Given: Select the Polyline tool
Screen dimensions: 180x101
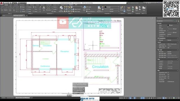Looking at the screenshot, I should (x=6, y=8).
